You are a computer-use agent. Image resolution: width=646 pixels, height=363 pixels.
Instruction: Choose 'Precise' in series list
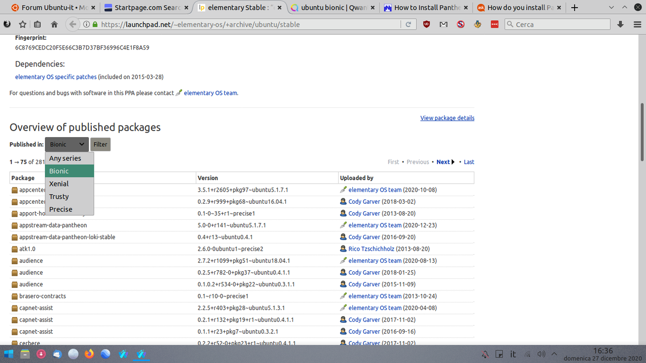pos(69,209)
